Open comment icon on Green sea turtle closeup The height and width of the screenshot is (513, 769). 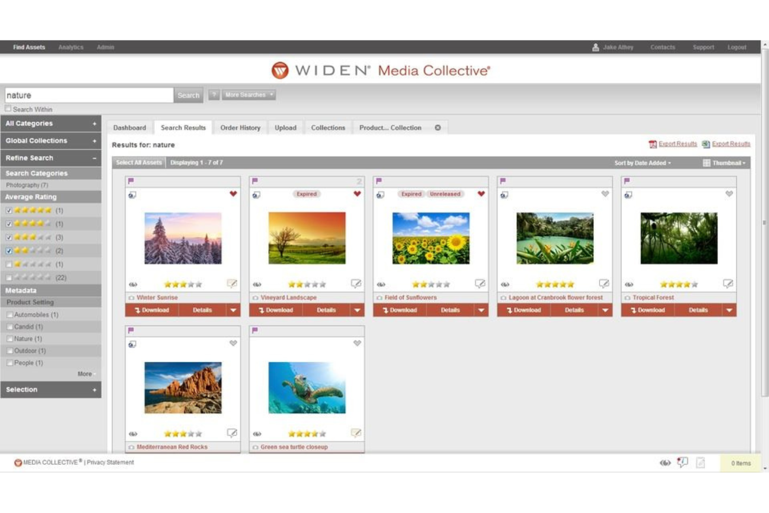click(356, 432)
